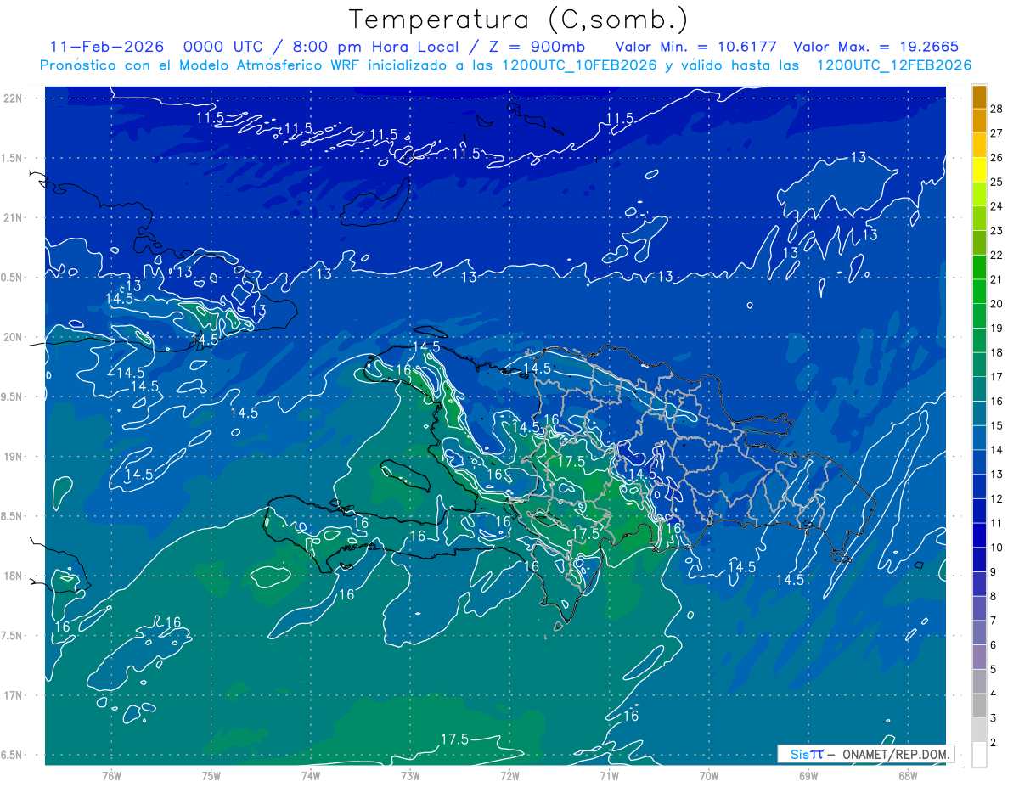Screen dimensions: 1019x787
Task: Click the 72W longitude axis label
Action: click(509, 776)
